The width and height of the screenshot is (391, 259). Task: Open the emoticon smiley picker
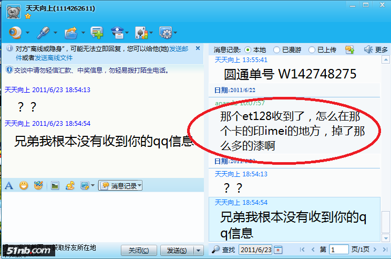[24, 186]
